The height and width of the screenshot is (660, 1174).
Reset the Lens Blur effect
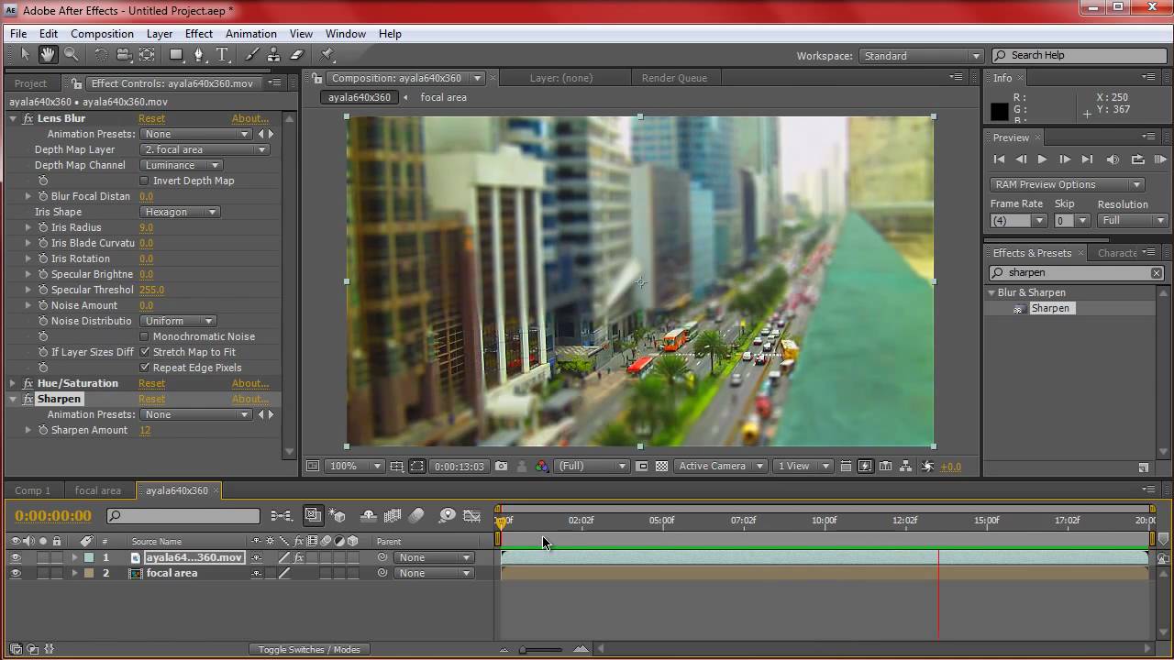pos(151,118)
